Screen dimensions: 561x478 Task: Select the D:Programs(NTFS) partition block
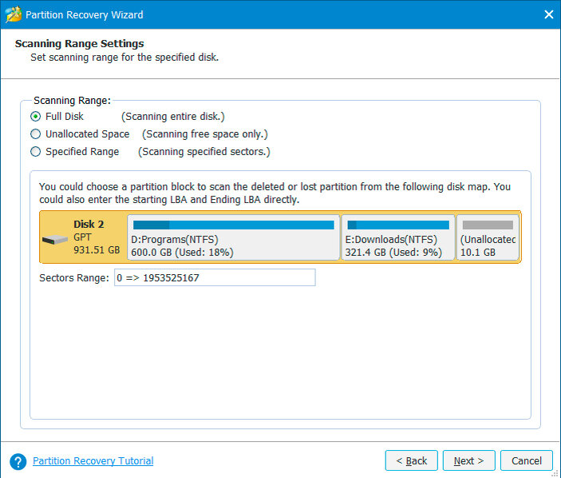[233, 237]
